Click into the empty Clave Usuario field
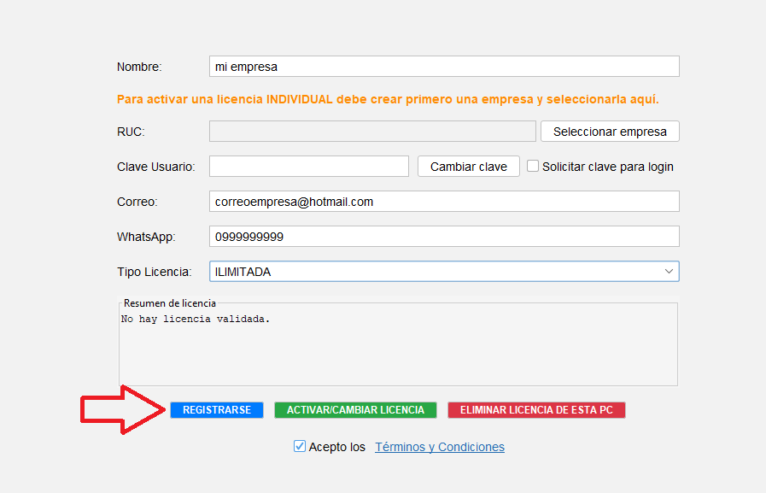766x493 pixels. point(308,167)
